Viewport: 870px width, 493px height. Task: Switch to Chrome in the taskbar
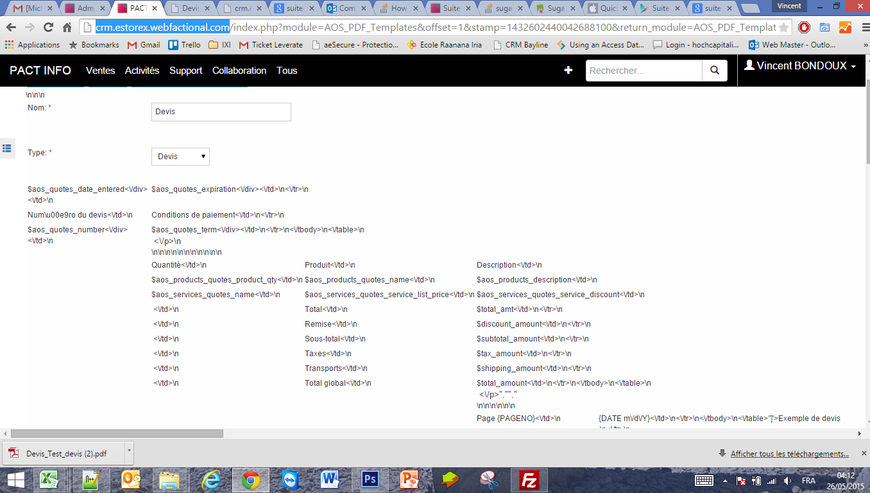pyautogui.click(x=250, y=480)
